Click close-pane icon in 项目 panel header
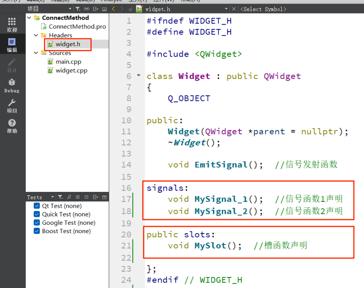The image size is (364, 288). tap(104, 9)
